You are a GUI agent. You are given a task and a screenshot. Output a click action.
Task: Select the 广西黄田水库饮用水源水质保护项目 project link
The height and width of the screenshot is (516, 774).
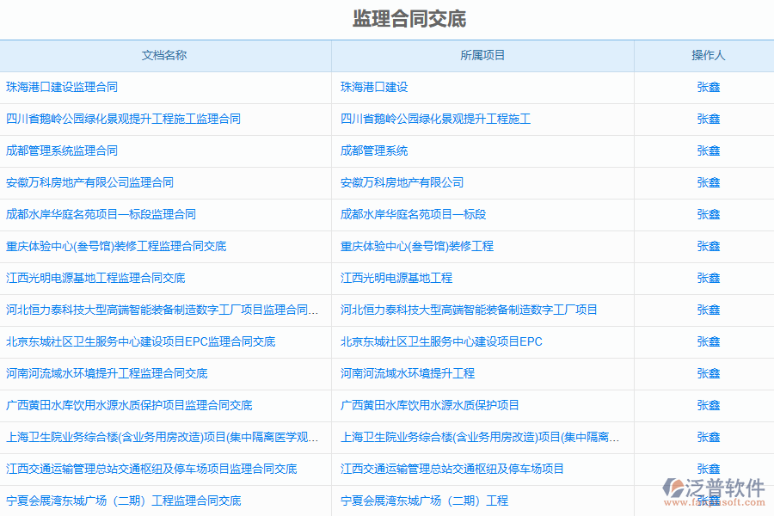pyautogui.click(x=429, y=405)
